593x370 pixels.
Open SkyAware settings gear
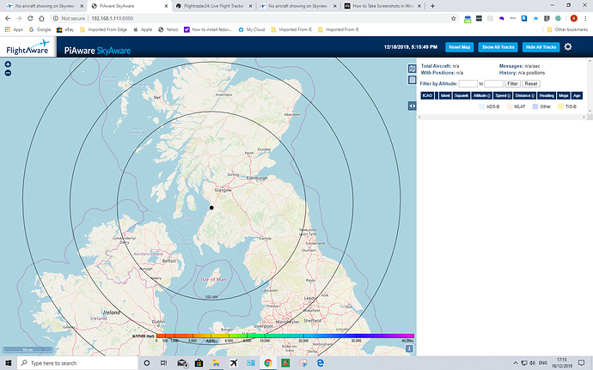568,47
